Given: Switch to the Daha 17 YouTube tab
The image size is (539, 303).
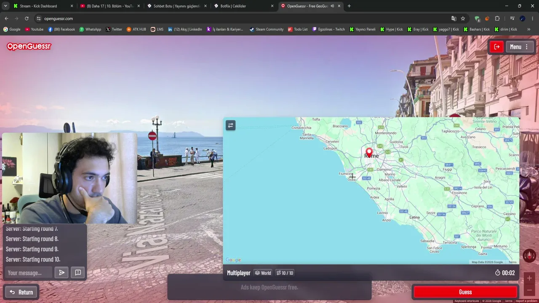Looking at the screenshot, I should (x=110, y=6).
